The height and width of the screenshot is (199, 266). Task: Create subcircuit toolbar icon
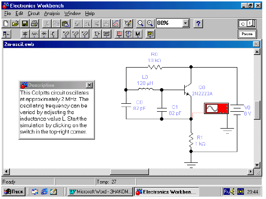pyautogui.click(x=106, y=23)
